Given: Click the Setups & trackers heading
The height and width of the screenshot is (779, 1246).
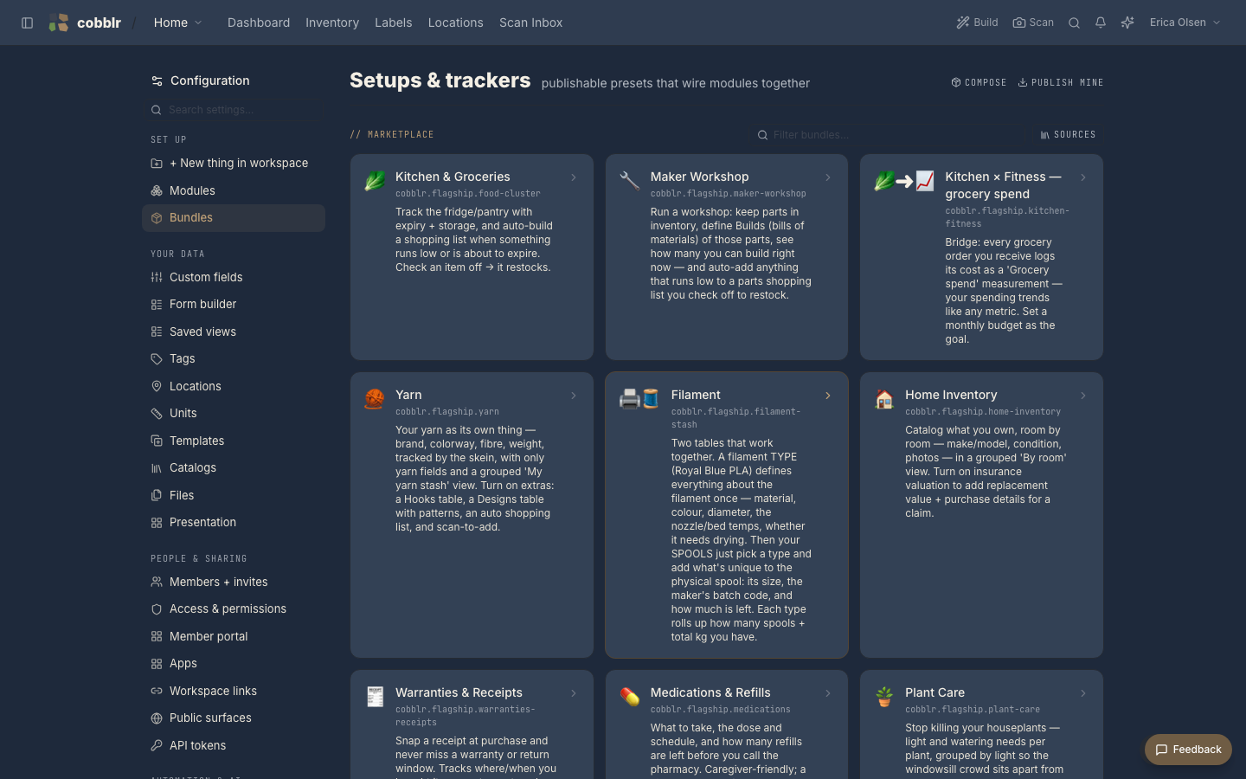Looking at the screenshot, I should pyautogui.click(x=440, y=80).
